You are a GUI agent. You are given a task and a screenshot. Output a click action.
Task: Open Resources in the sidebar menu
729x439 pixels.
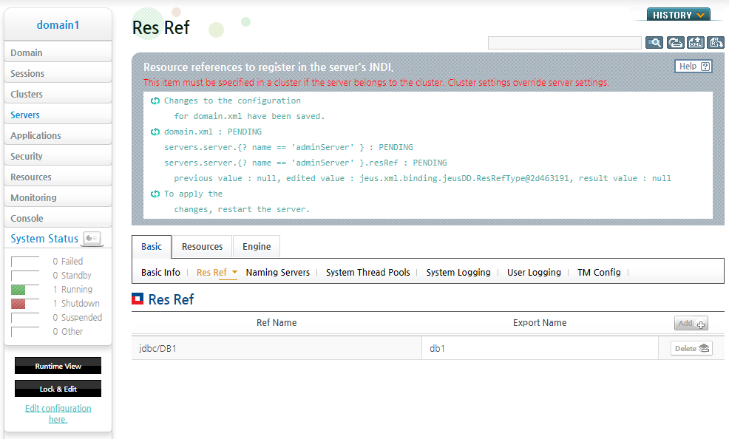[58, 177]
